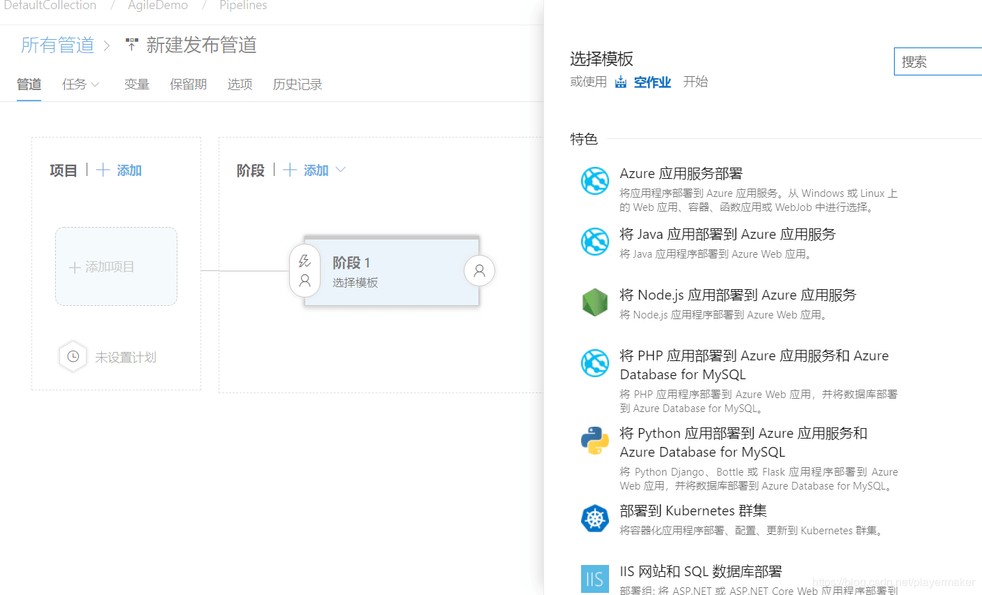Viewport: 982px width, 595px height.
Task: Click the 未设置计划 label
Action: 126,358
